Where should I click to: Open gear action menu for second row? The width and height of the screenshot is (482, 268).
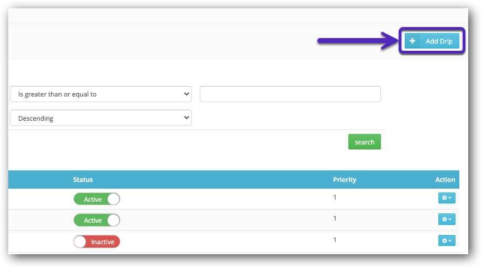[x=447, y=219]
